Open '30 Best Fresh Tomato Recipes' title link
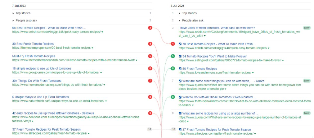Screen dimensions: 314x138 33,44
